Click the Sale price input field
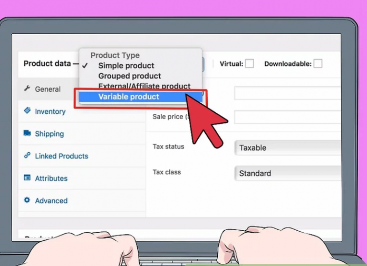Screen dimensions: 367x266 [x=287, y=117]
